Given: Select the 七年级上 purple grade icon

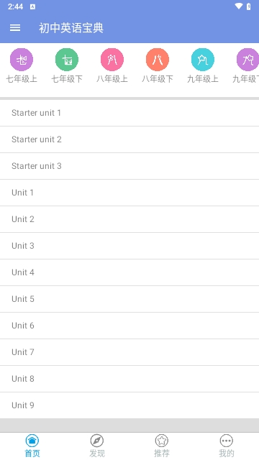Looking at the screenshot, I should coord(22,60).
